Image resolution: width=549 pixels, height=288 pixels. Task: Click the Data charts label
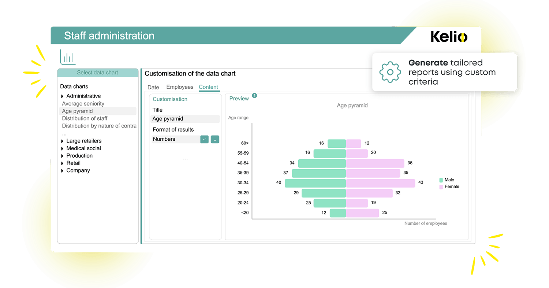tap(74, 87)
